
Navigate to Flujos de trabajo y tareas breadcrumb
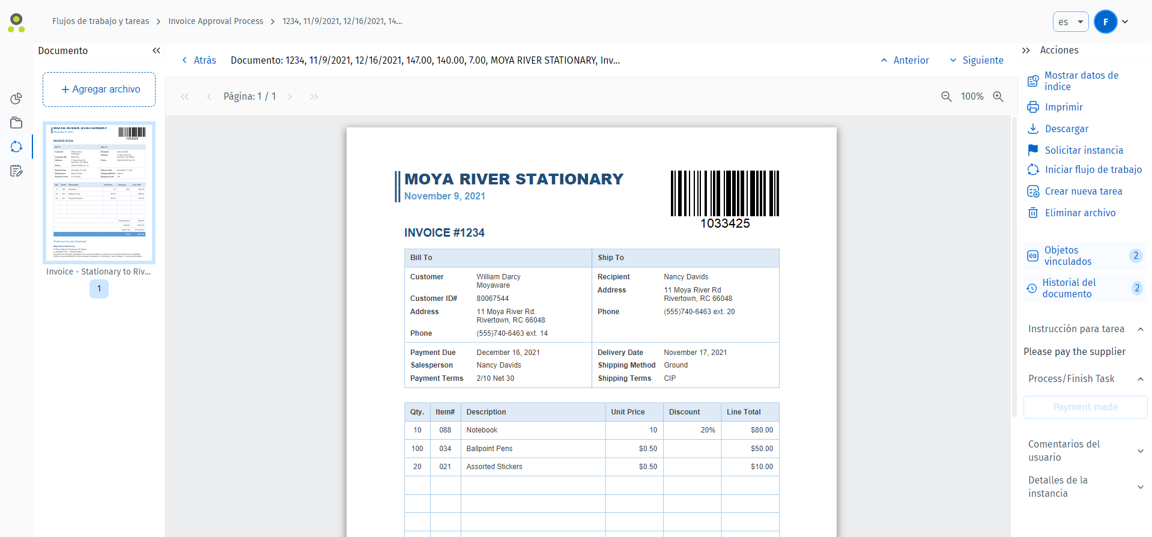pyautogui.click(x=100, y=21)
